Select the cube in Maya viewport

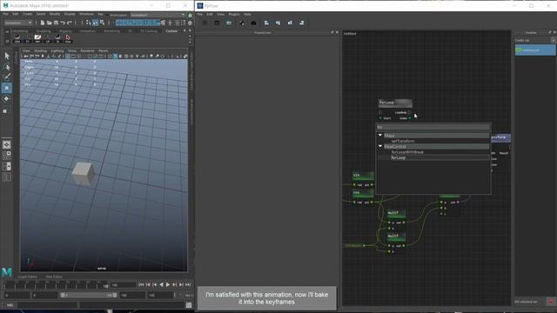point(83,174)
